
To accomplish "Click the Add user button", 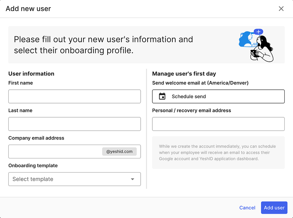I will (274, 208).
